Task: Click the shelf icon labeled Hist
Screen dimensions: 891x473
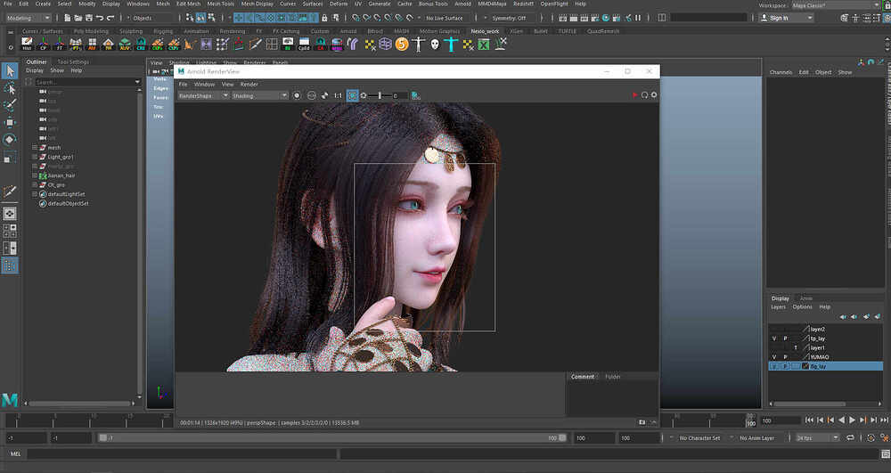Action: click(x=27, y=44)
